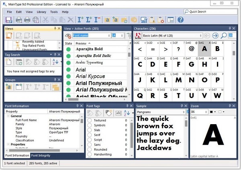This screenshot has width=241, height=170.
Task: Click into the Quick Search field
Action: point(210,12)
